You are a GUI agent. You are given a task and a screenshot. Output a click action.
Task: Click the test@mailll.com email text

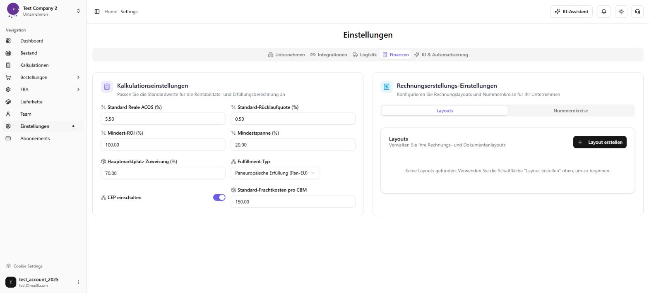click(34, 286)
